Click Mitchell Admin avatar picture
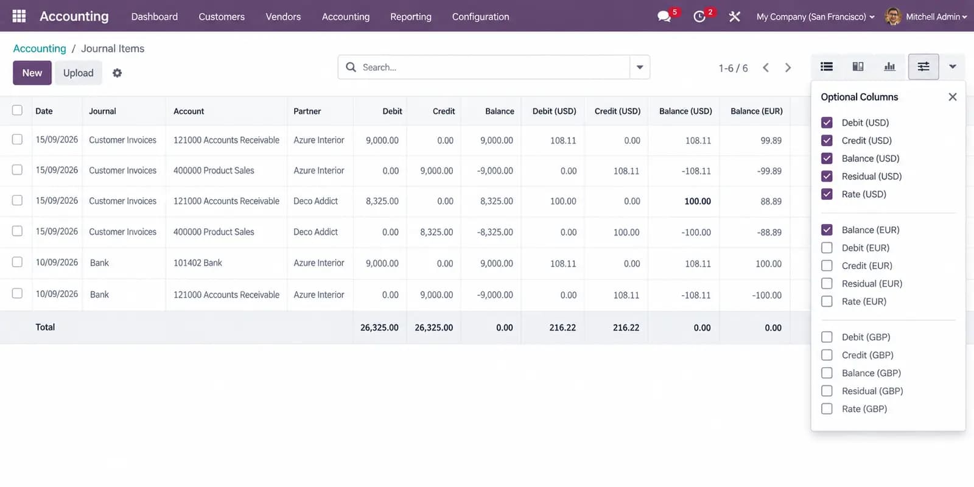Image resolution: width=974 pixels, height=487 pixels. point(892,16)
